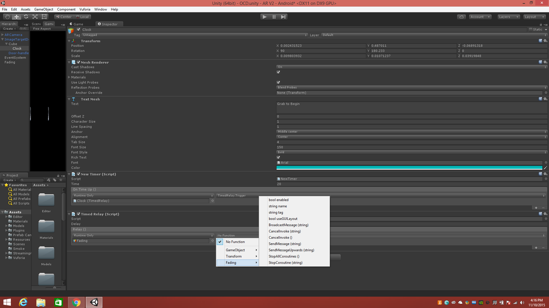This screenshot has height=308, width=549.
Task: Open the Account dropdown
Action: (x=480, y=17)
